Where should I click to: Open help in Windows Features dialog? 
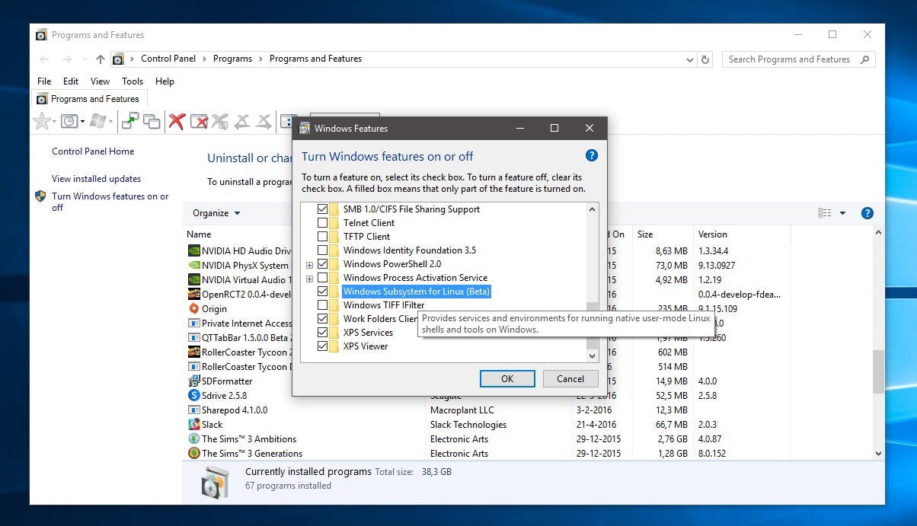[x=591, y=155]
